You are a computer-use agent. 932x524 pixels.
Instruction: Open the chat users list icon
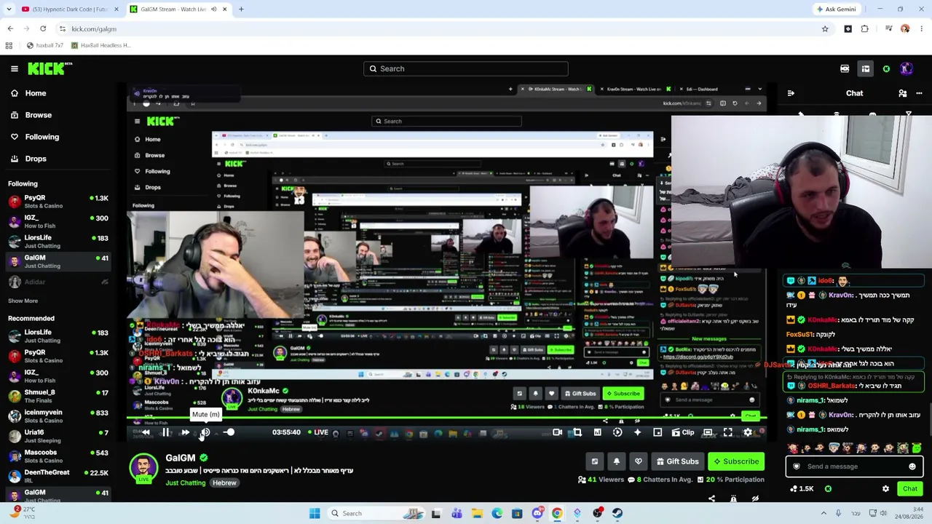pos(903,93)
